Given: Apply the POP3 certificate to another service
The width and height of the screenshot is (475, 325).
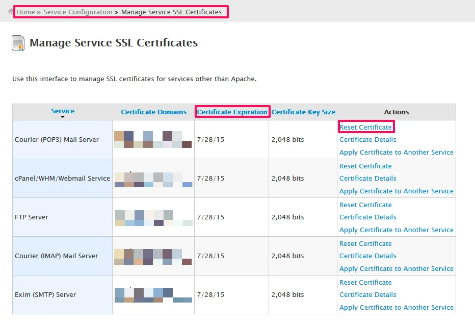Looking at the screenshot, I should click(396, 152).
